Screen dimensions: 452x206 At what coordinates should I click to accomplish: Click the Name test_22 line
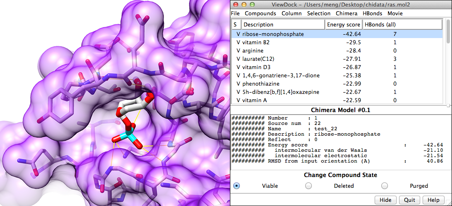(x=284, y=129)
